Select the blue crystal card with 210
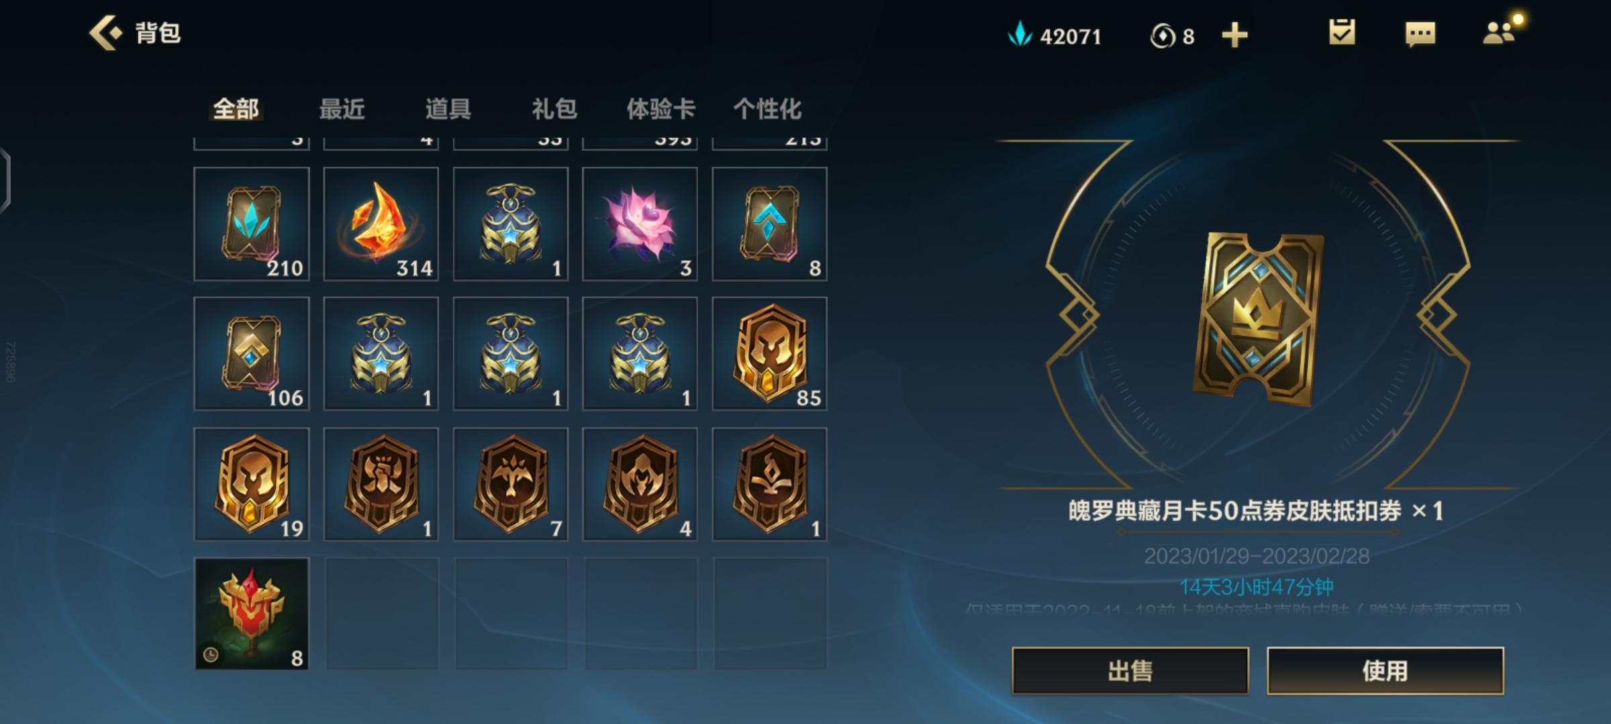 pos(252,224)
